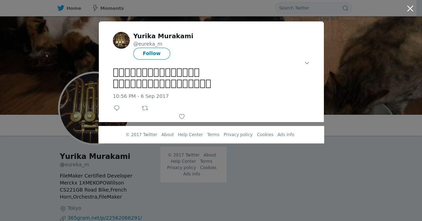The height and width of the screenshot is (221, 422).
Task: Follow Yurika Murakami
Action: click(x=152, y=53)
